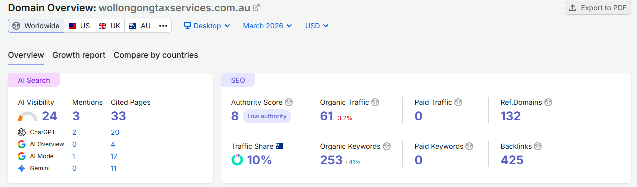Click the ChatGPT logo icon
Screen dimensions: 637x187
coord(22,132)
